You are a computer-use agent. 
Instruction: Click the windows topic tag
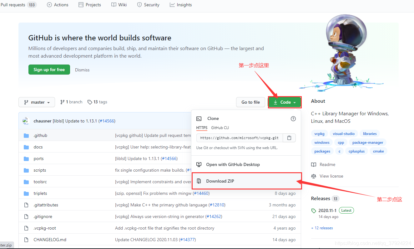click(x=322, y=143)
